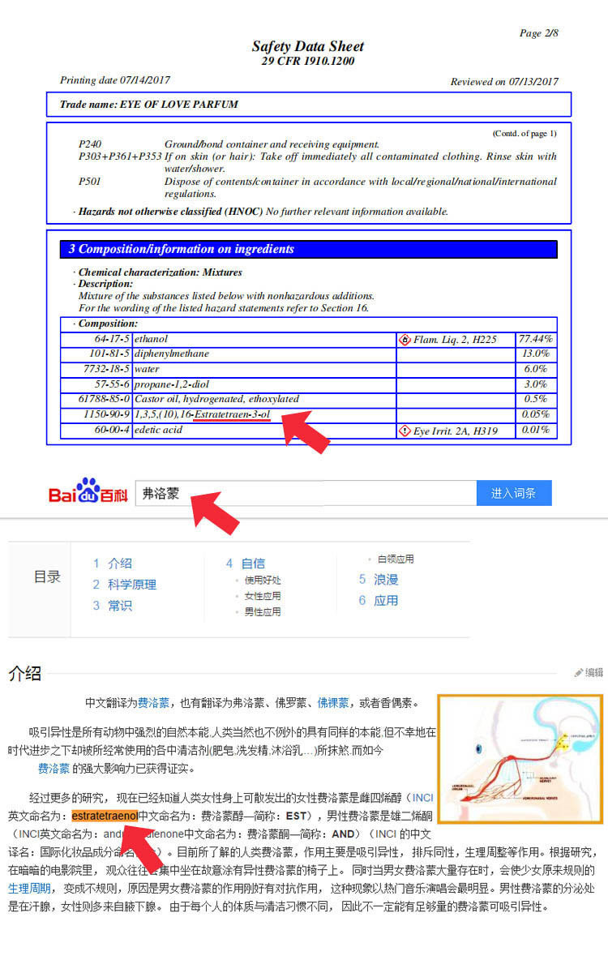Viewport: 608px width, 973px height.
Task: Open the pheromone nerve diagram thumbnail
Action: tap(520, 759)
